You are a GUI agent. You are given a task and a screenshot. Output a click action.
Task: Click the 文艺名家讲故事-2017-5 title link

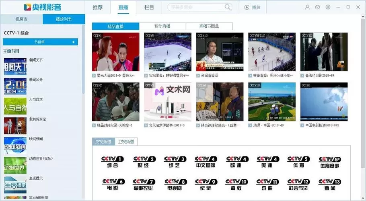tap(167, 125)
